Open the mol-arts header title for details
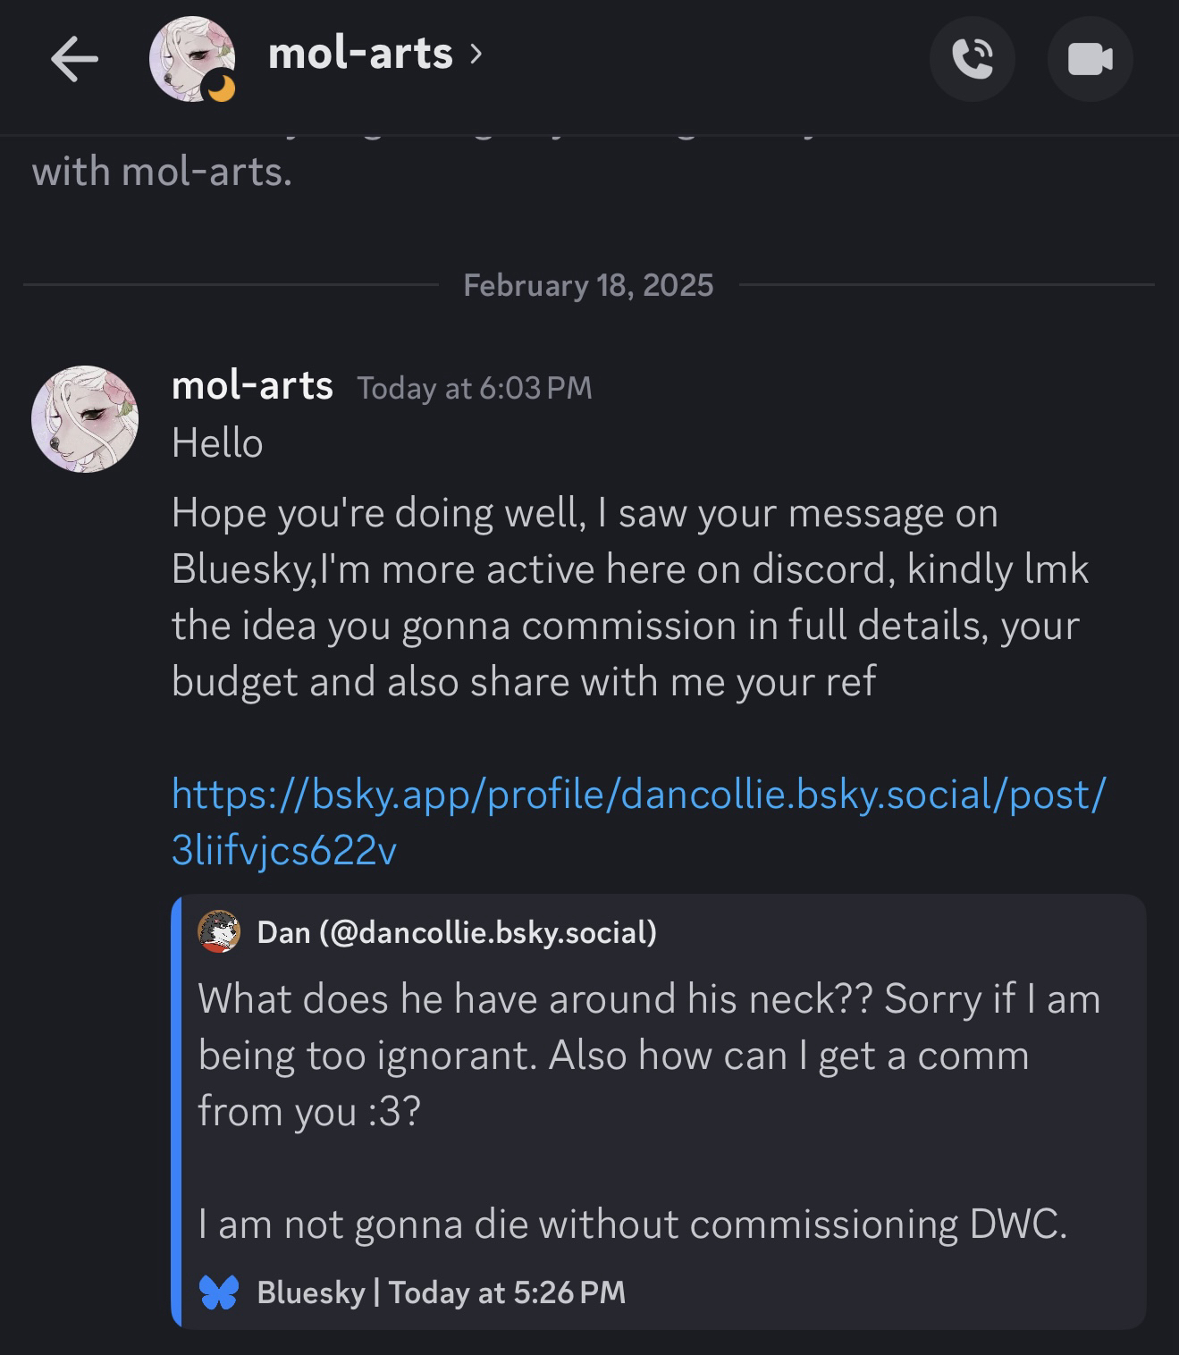The width and height of the screenshot is (1179, 1355). click(x=360, y=55)
